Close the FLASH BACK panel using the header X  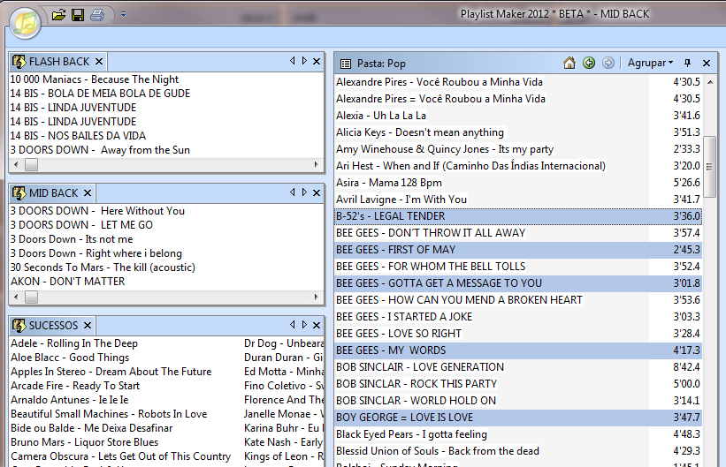pos(317,61)
